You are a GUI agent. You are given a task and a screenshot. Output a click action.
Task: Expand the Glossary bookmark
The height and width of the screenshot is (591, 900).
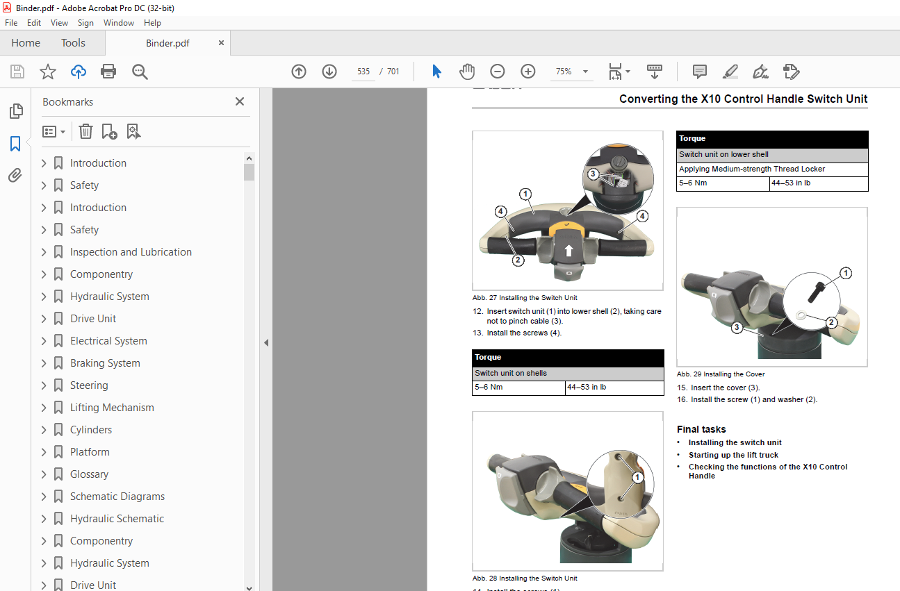pos(44,474)
